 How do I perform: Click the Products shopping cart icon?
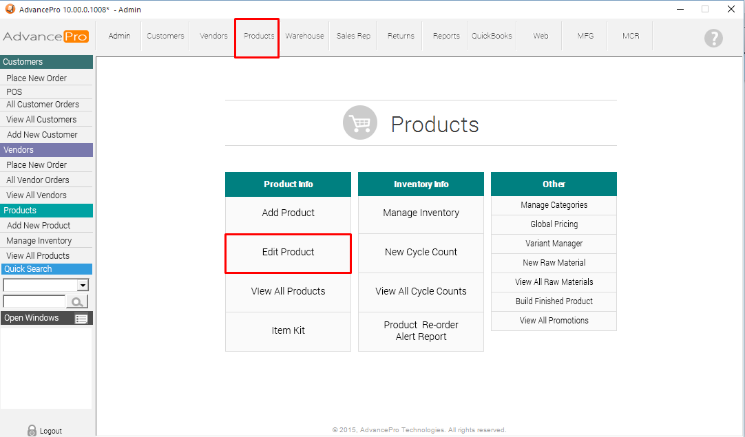tap(359, 123)
